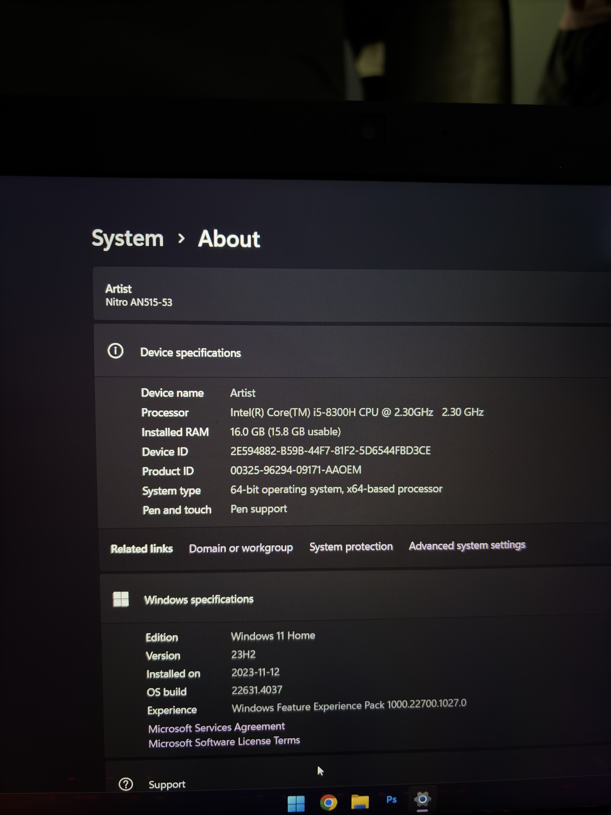The image size is (611, 815).
Task: Click the Nitro AN515-53 model text
Action: point(139,302)
